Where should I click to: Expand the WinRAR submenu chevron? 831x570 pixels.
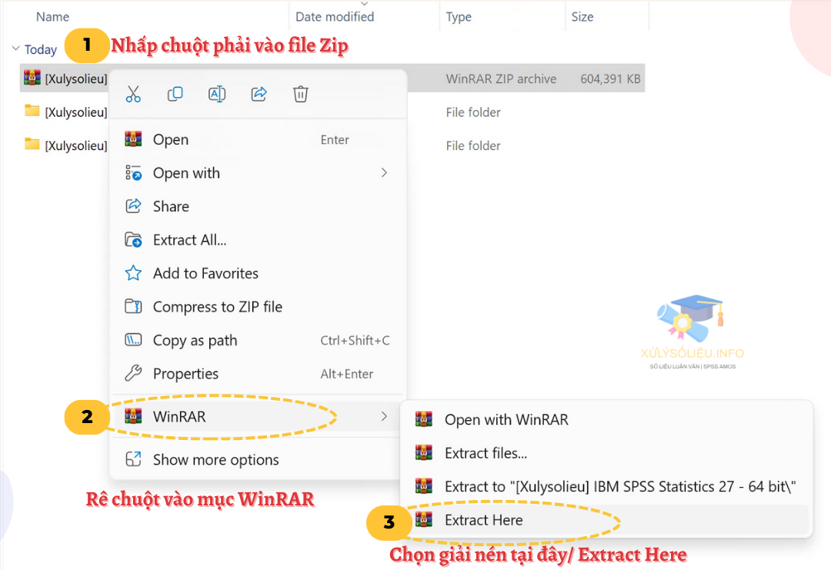pos(384,416)
